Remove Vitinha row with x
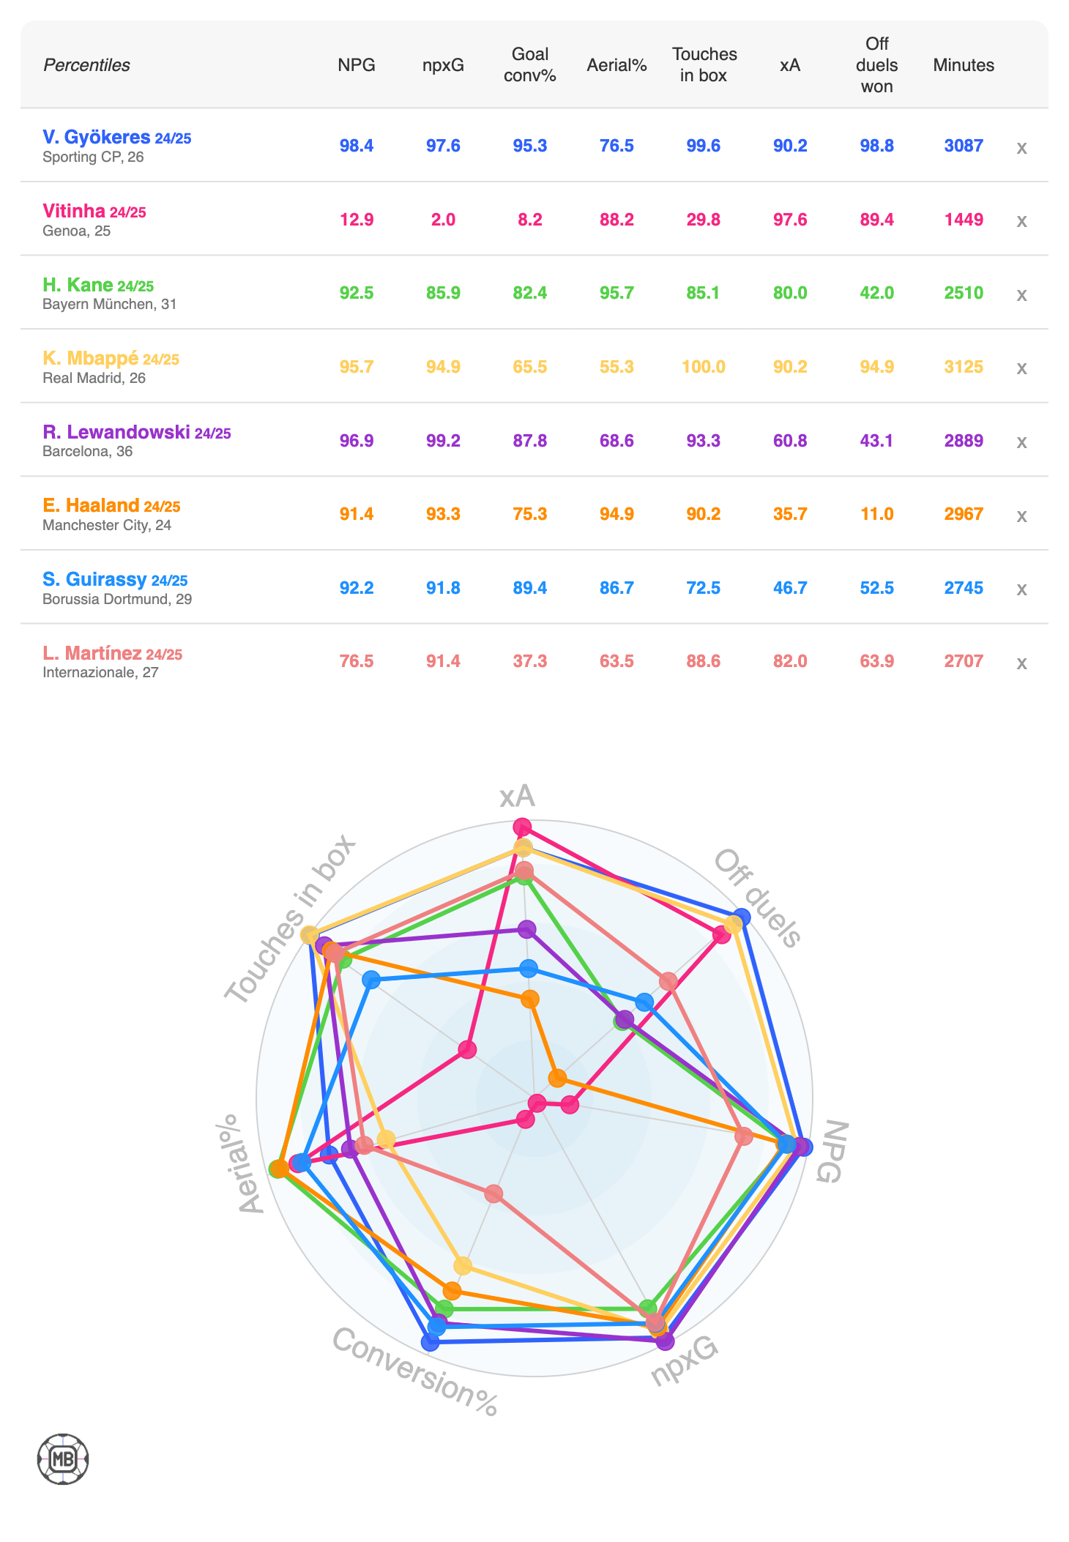Screen dimensions: 1069x1542 [1021, 220]
